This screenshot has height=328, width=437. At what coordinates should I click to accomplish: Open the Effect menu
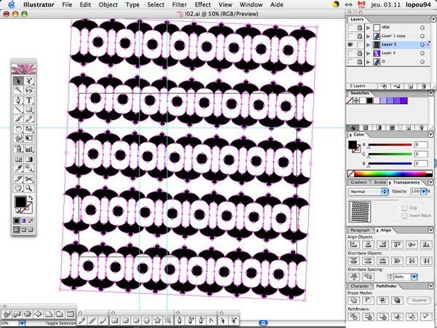coord(202,5)
